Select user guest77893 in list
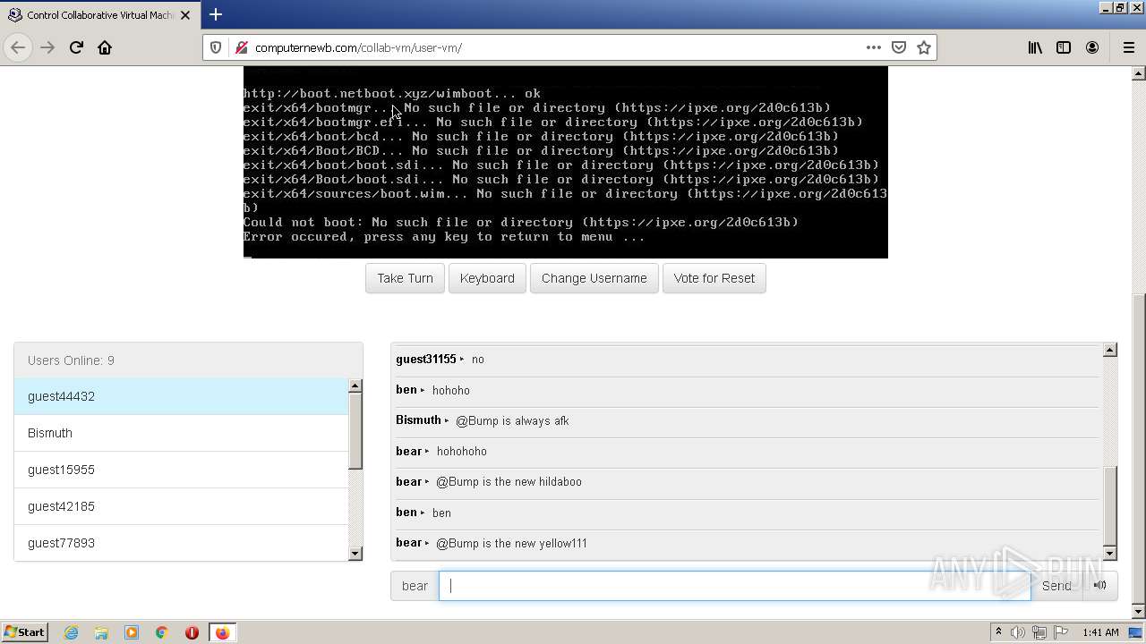1146x644 pixels. pos(181,543)
